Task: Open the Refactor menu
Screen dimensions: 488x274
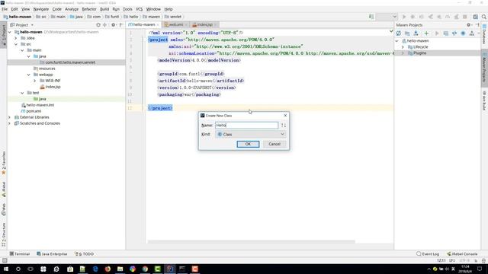Action: (x=89, y=9)
